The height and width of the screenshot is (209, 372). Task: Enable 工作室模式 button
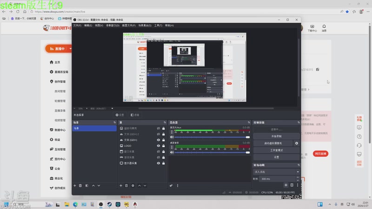276,150
